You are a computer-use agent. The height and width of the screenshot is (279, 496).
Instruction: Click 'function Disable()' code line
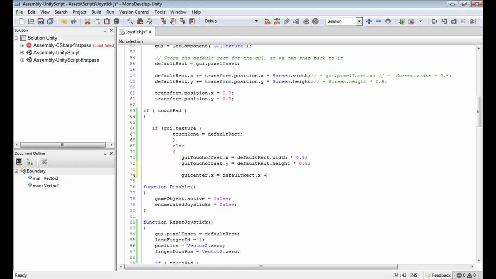169,187
